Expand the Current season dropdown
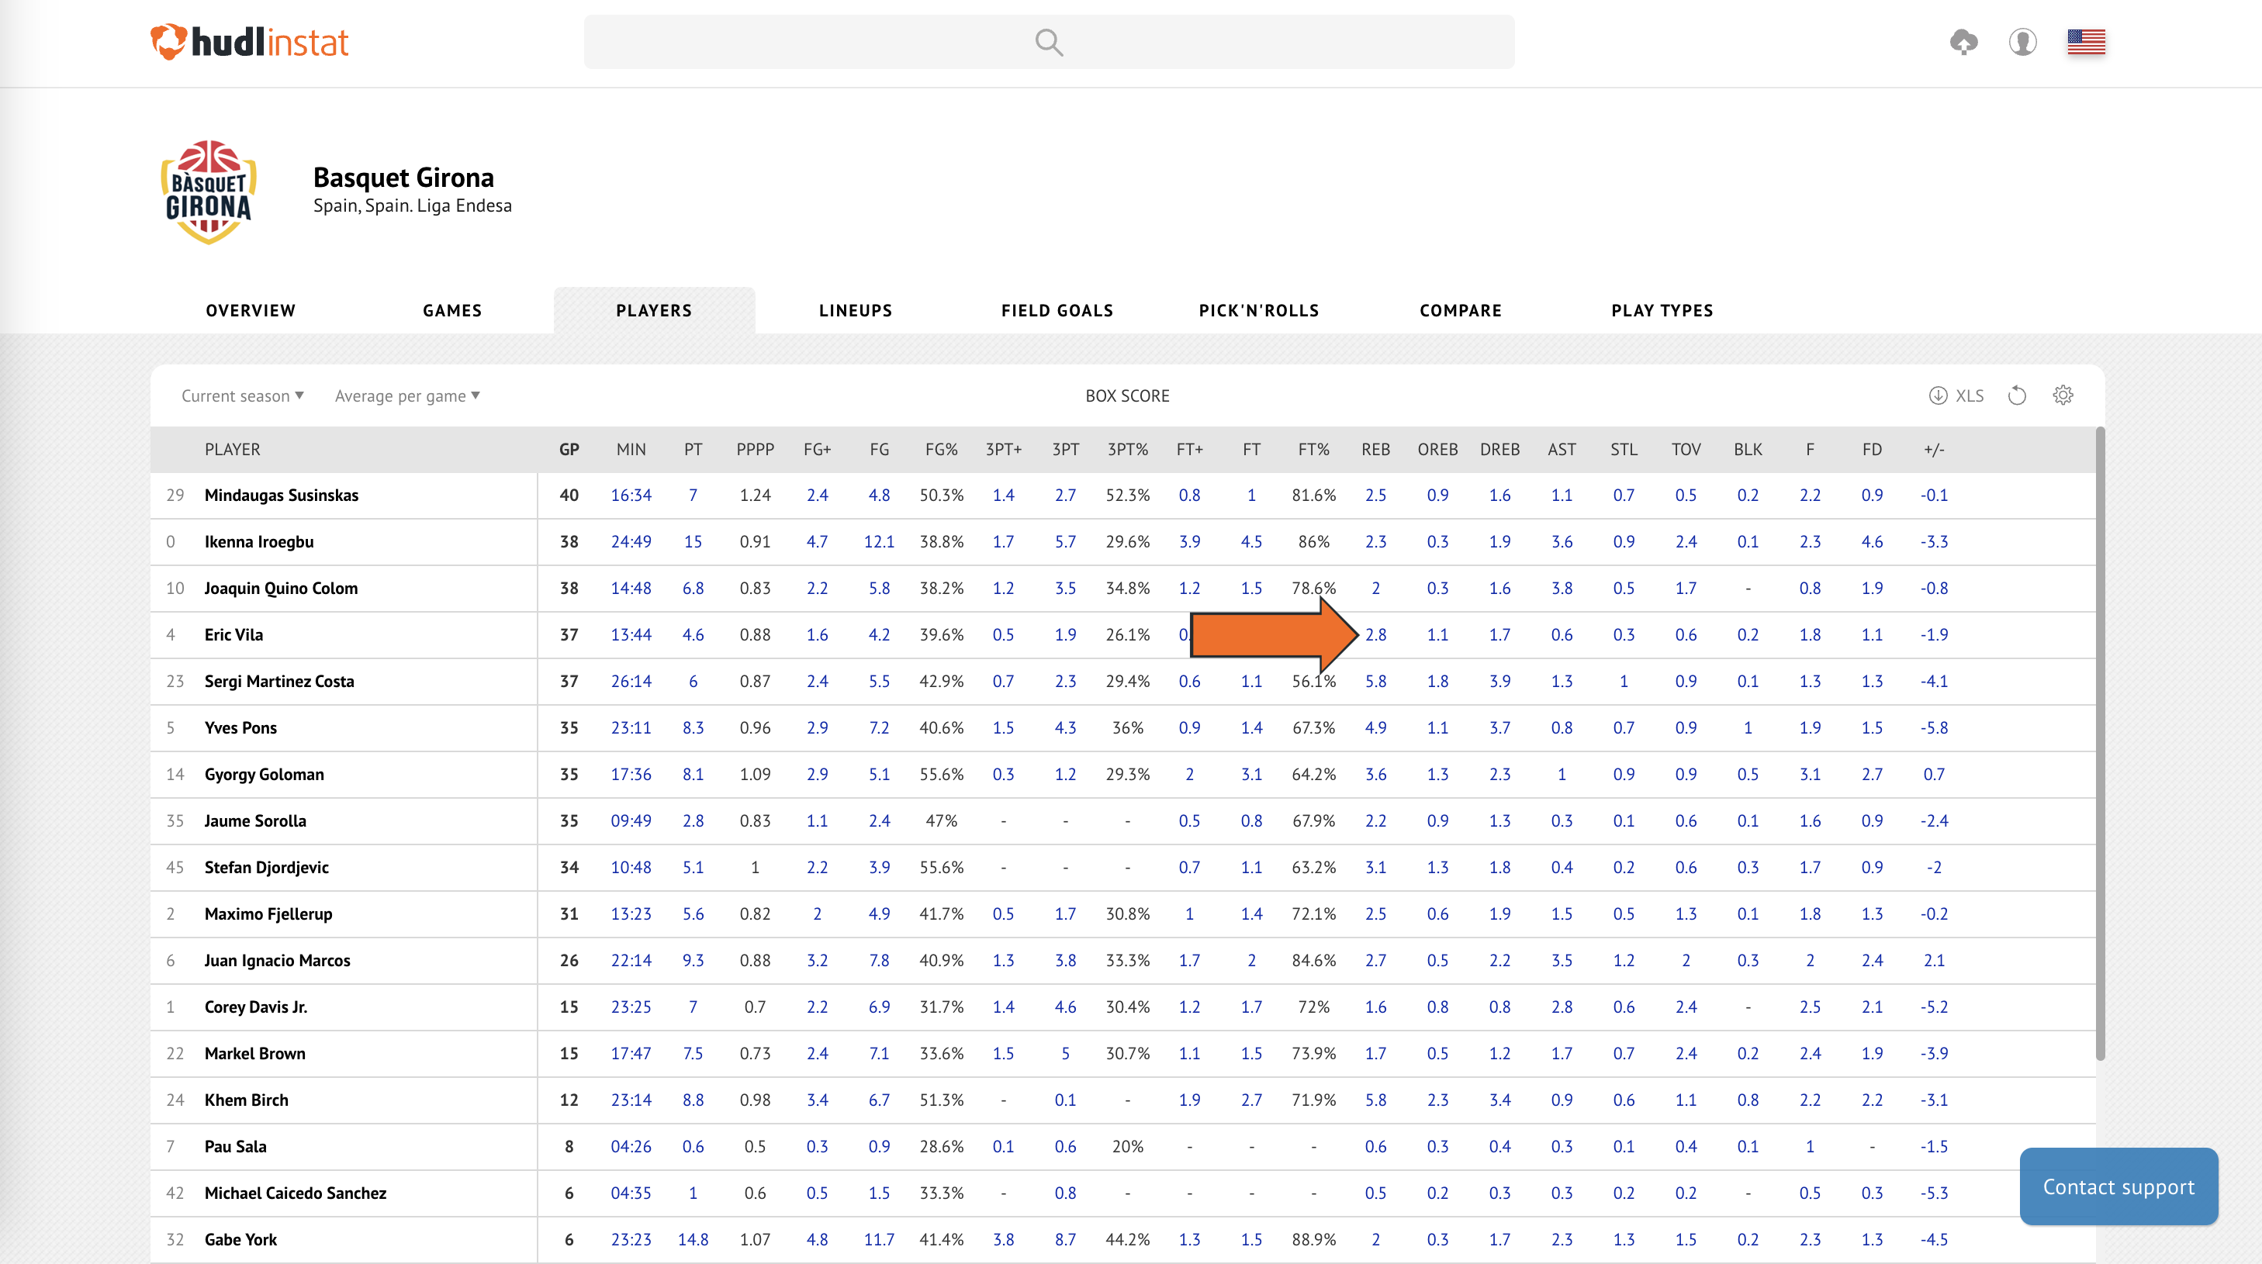Viewport: 2262px width, 1264px height. pos(242,396)
